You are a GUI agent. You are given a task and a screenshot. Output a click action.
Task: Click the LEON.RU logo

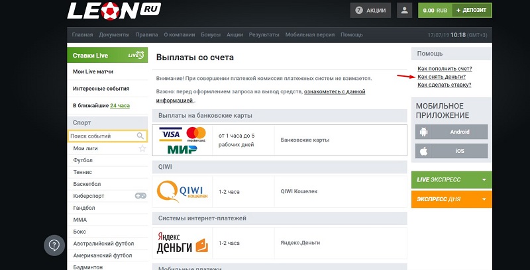point(114,11)
